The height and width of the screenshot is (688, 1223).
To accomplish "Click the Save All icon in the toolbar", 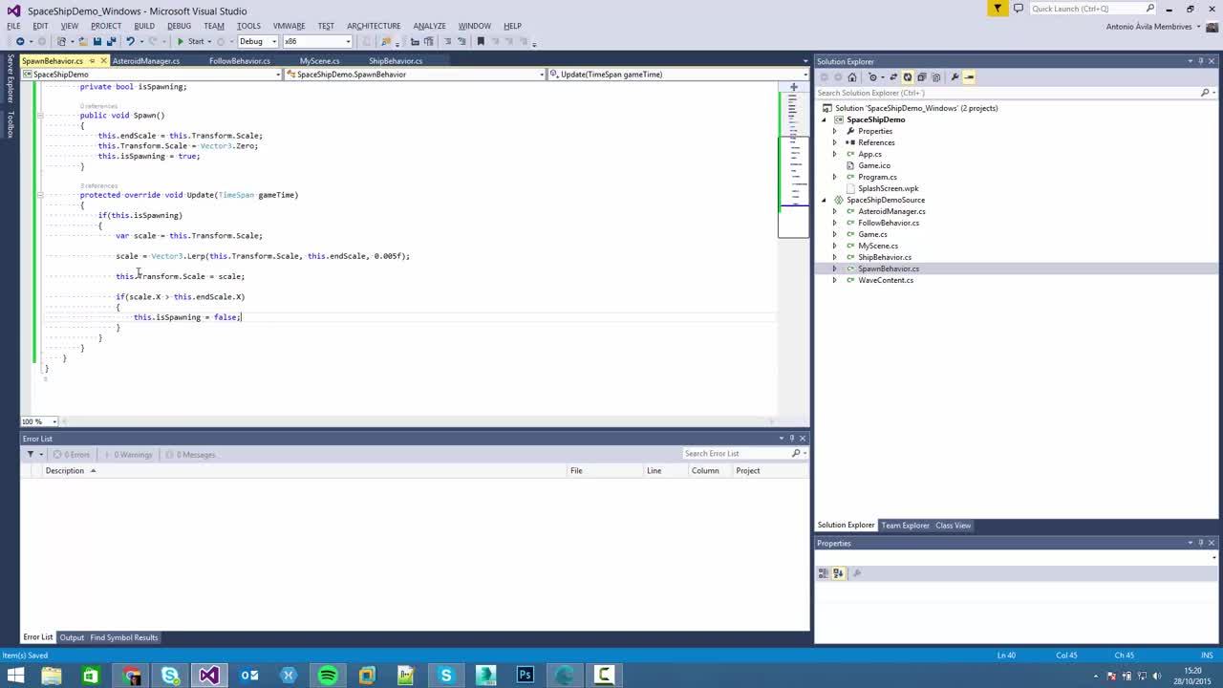I will coord(113,41).
